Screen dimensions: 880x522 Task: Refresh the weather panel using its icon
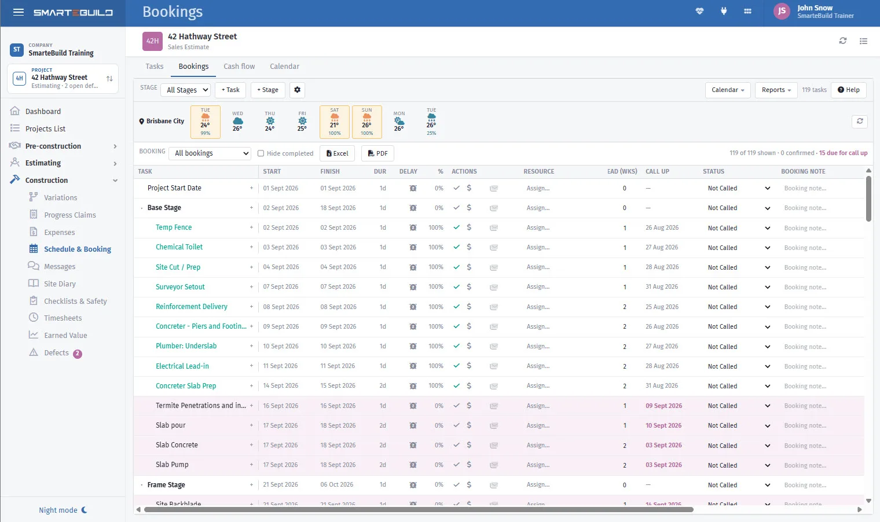tap(860, 122)
